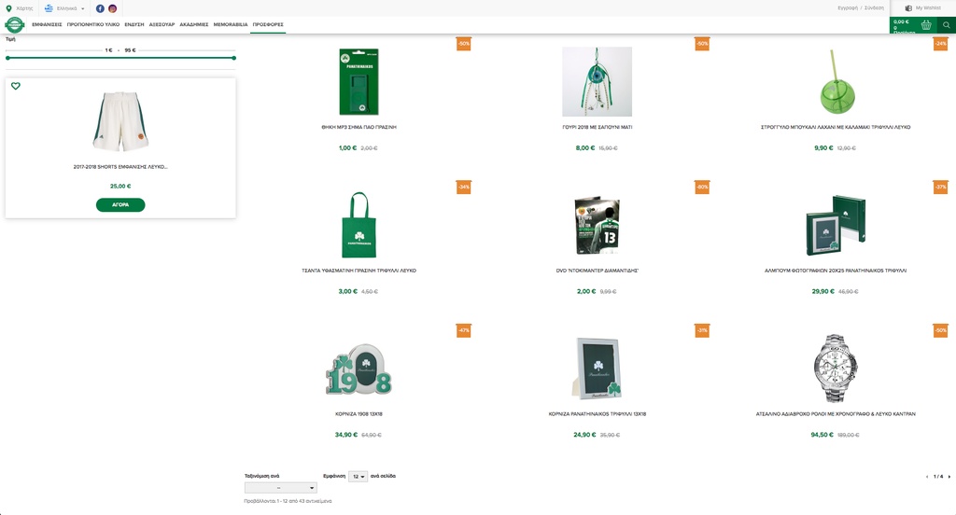Viewport: 956px width, 515px height.
Task: Adjust the minimum price slider handle
Action: (x=7, y=58)
